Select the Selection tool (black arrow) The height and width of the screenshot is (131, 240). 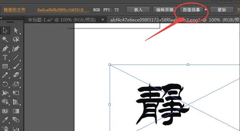[5, 30]
